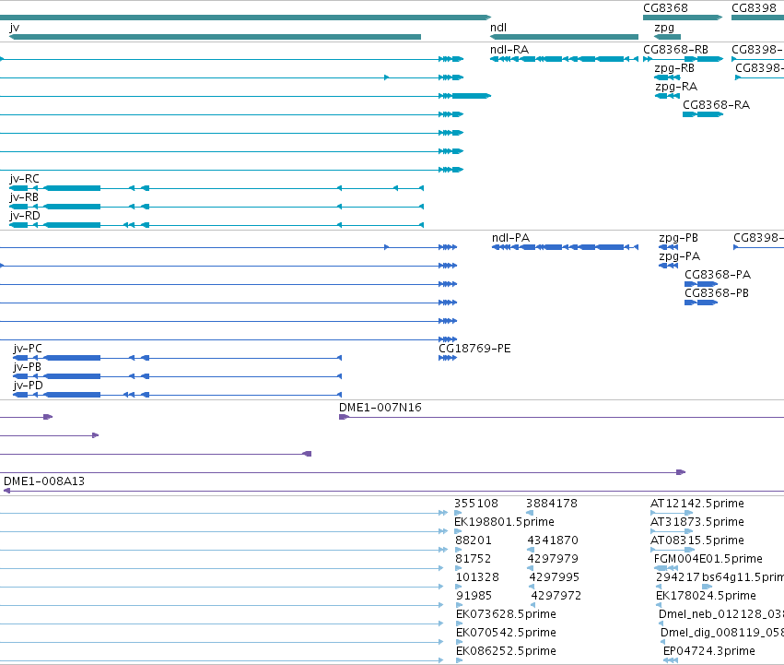784x665 pixels.
Task: Select EST feature 4297995
Action: (532, 587)
